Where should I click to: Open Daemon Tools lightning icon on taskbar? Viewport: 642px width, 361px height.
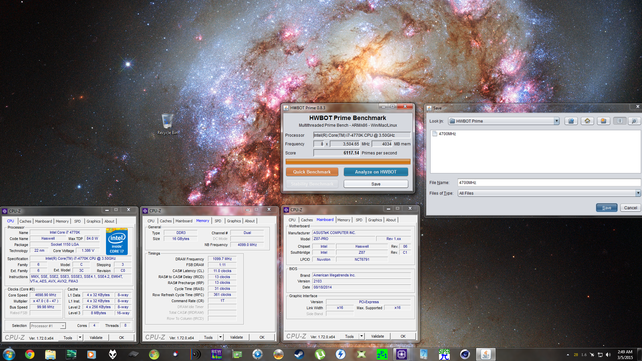click(341, 354)
